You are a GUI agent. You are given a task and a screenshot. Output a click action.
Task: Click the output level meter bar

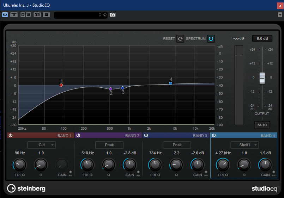[239, 85]
